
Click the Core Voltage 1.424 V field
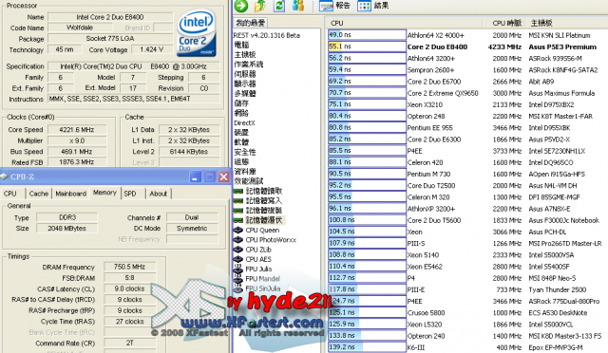[152, 49]
